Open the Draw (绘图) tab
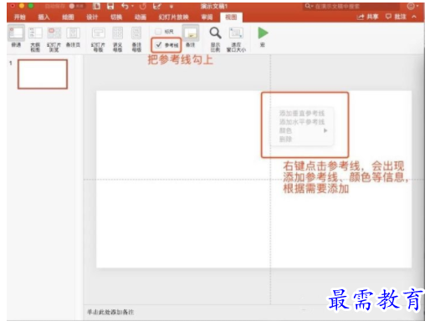Screen dimensions: 430x326 [x=68, y=18]
